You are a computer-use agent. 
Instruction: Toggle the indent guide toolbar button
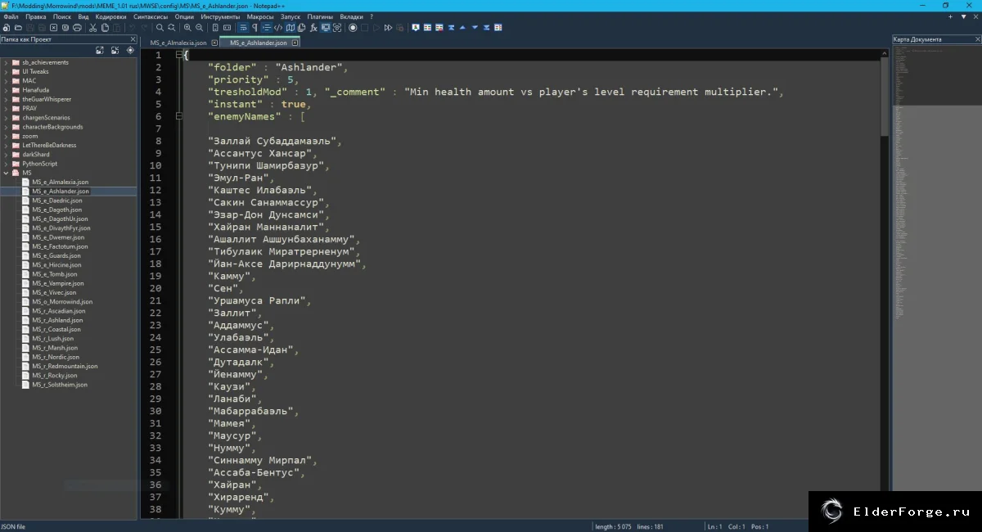(267, 28)
